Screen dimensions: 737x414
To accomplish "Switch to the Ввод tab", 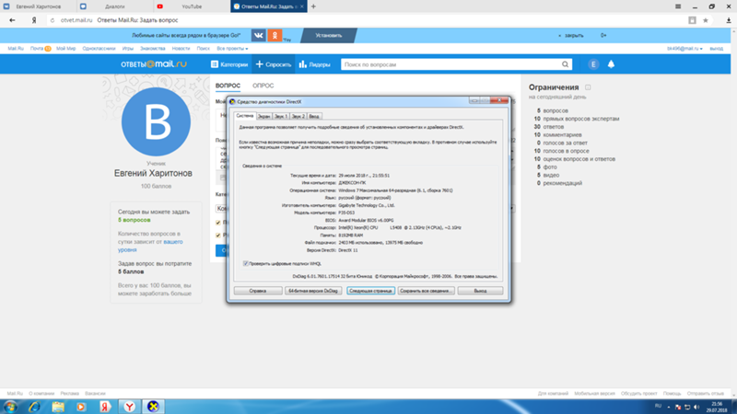I will 314,116.
